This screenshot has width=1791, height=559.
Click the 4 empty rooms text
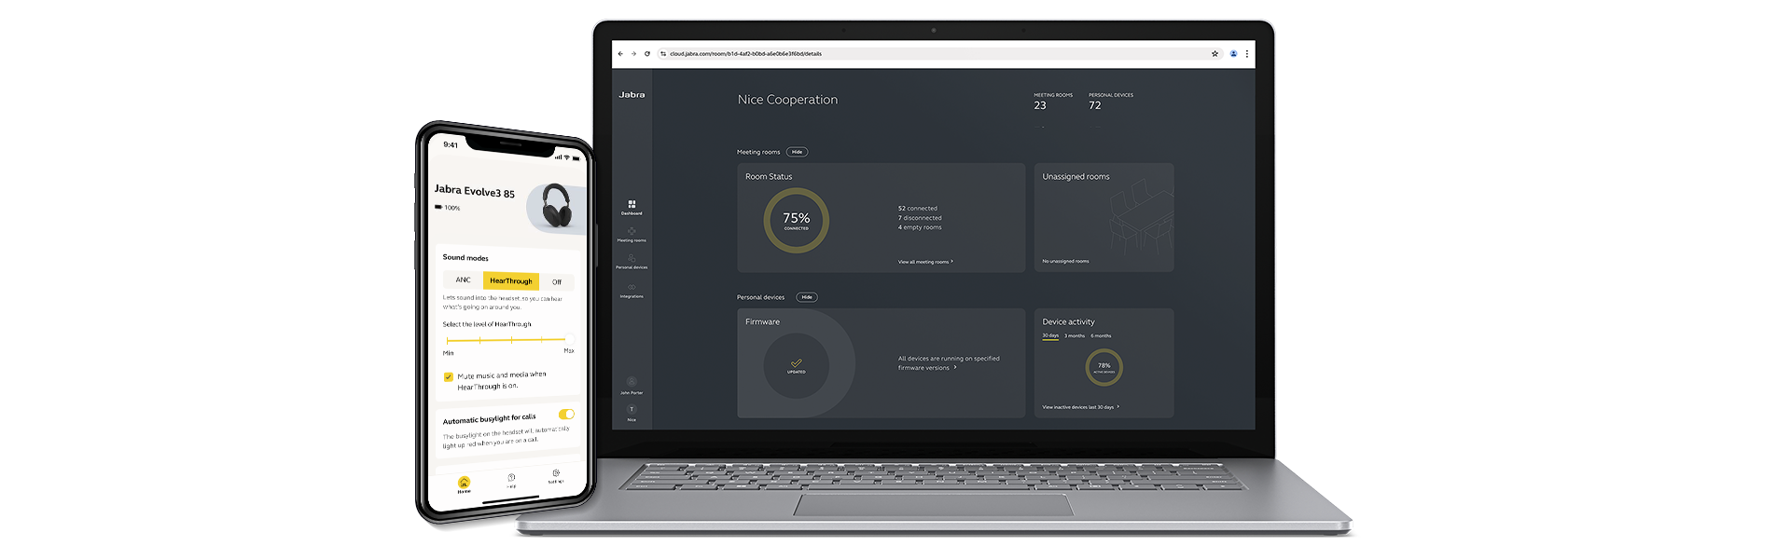pyautogui.click(x=920, y=227)
